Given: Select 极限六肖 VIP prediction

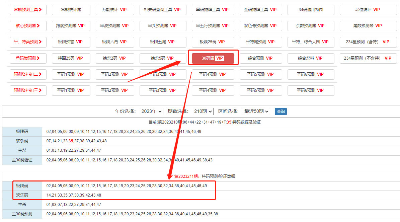Looking at the screenshot, I should click(x=114, y=42).
